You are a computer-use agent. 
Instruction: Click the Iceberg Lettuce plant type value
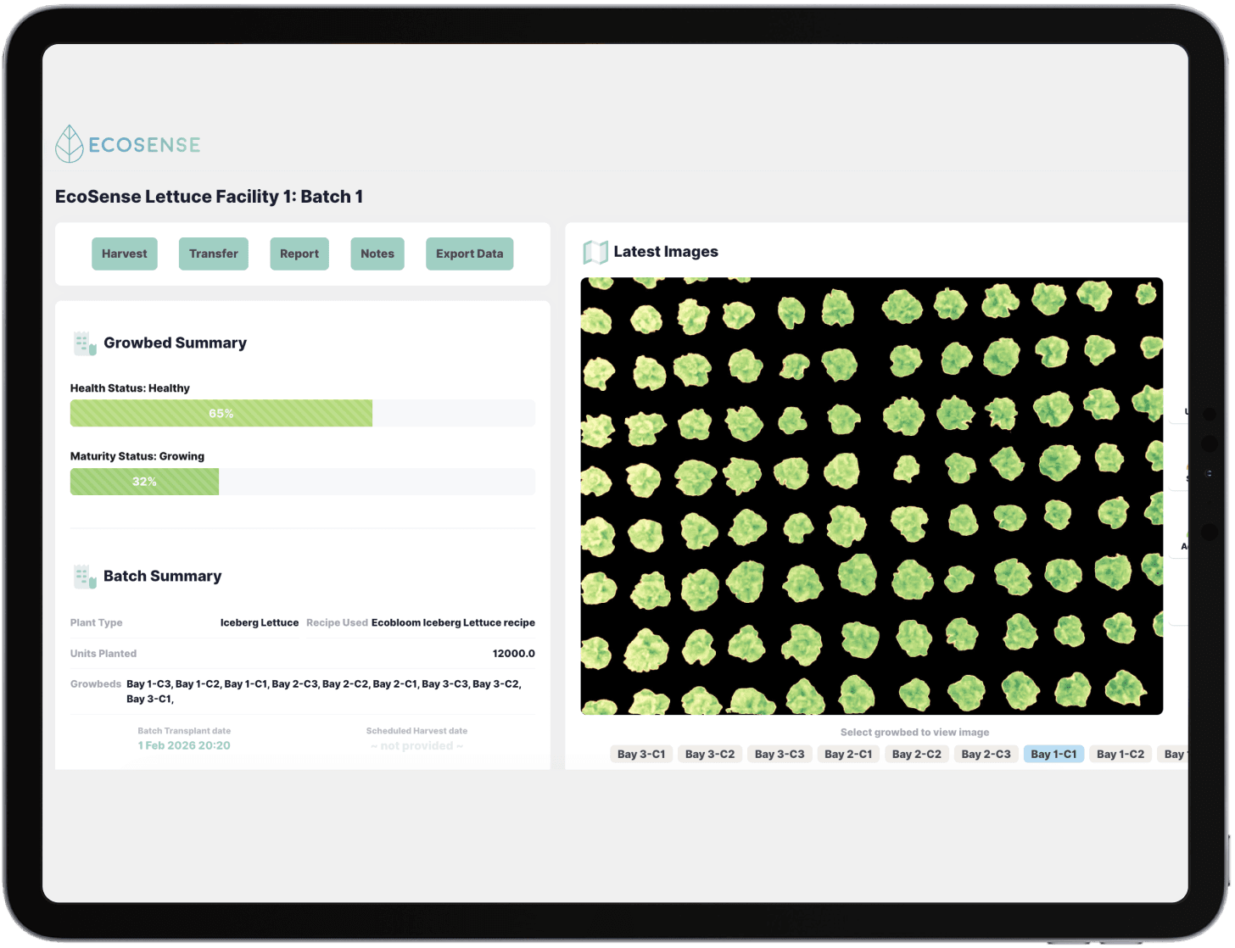260,622
